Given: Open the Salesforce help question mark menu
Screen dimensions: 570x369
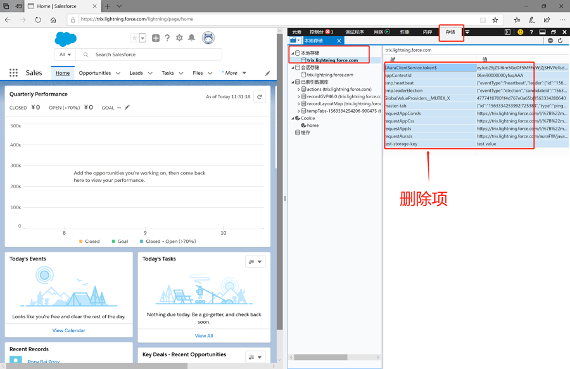Looking at the screenshot, I should (167, 38).
